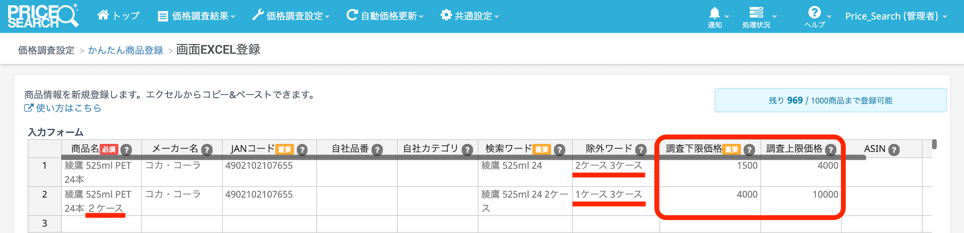
Task: Go to トップ home menu item
Action: coord(118,16)
